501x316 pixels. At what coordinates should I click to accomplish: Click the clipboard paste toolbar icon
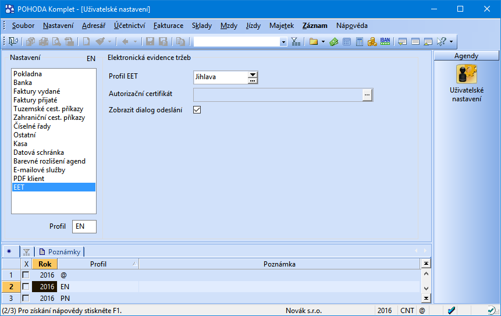pos(180,41)
